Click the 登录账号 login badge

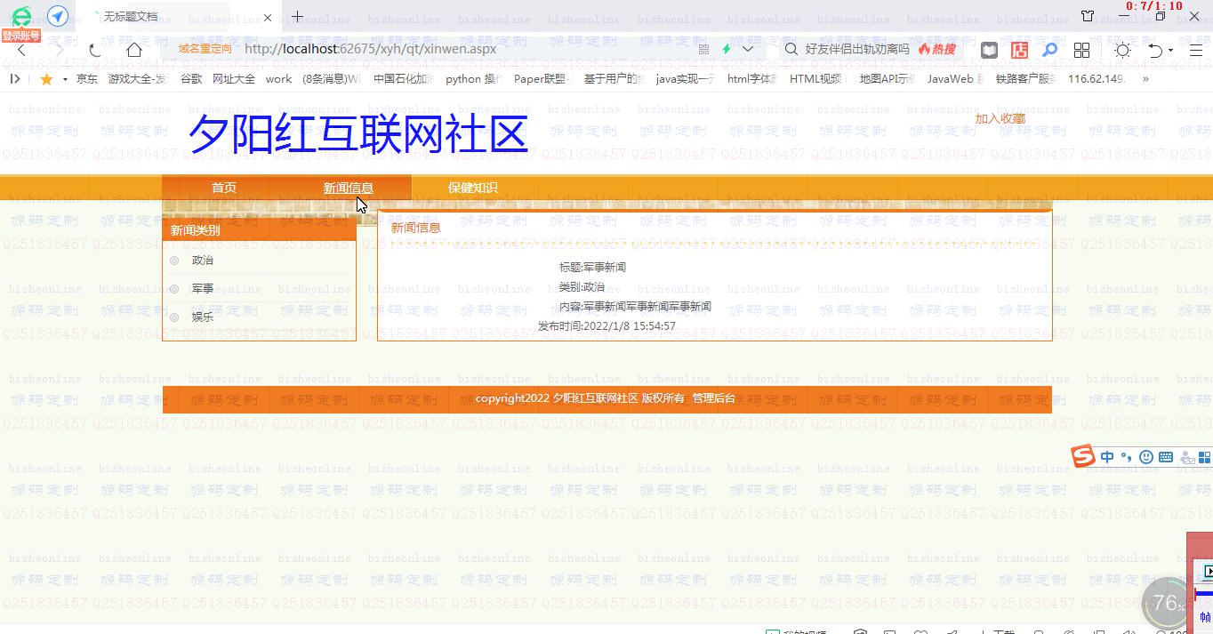tap(21, 36)
